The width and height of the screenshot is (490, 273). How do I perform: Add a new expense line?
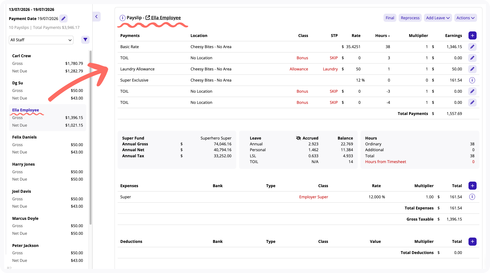coord(472,186)
